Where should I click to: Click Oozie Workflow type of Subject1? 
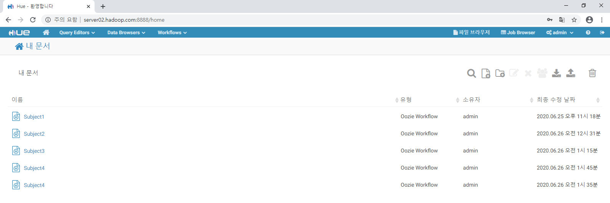tap(419, 116)
